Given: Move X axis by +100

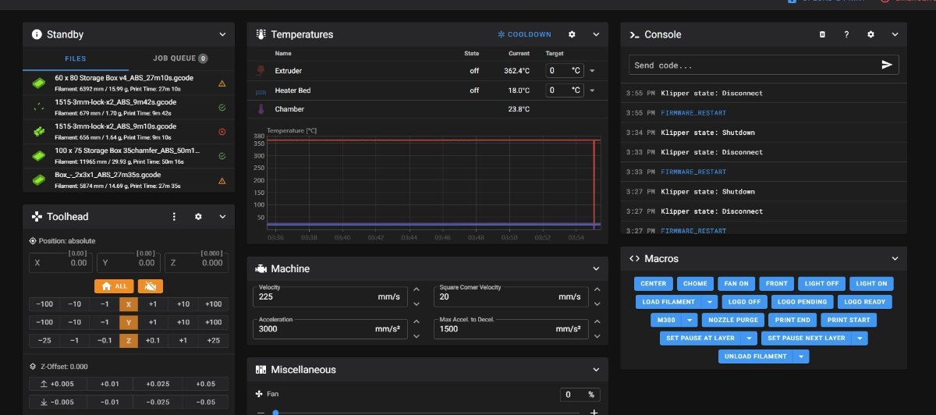Looking at the screenshot, I should 212,303.
